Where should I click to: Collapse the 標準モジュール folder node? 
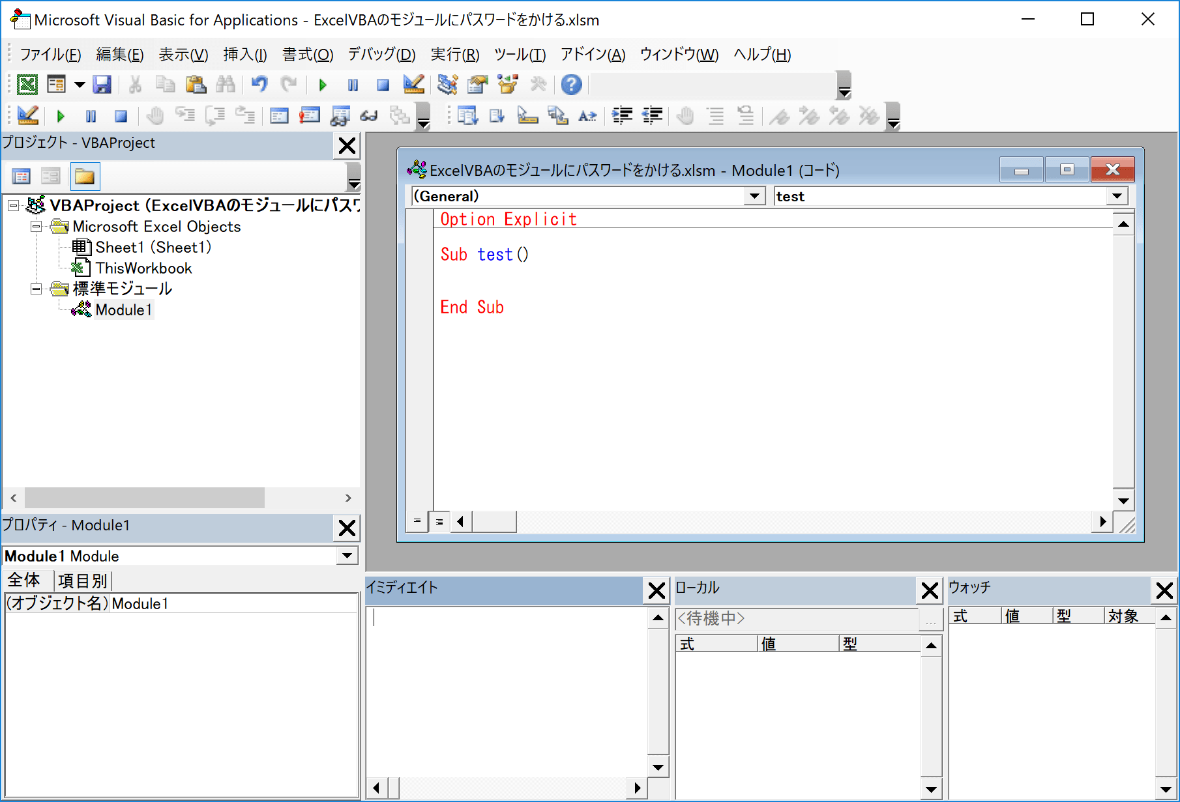37,289
